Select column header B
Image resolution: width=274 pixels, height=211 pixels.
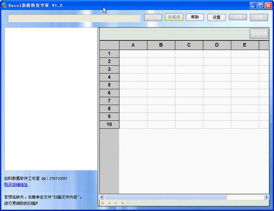161,45
